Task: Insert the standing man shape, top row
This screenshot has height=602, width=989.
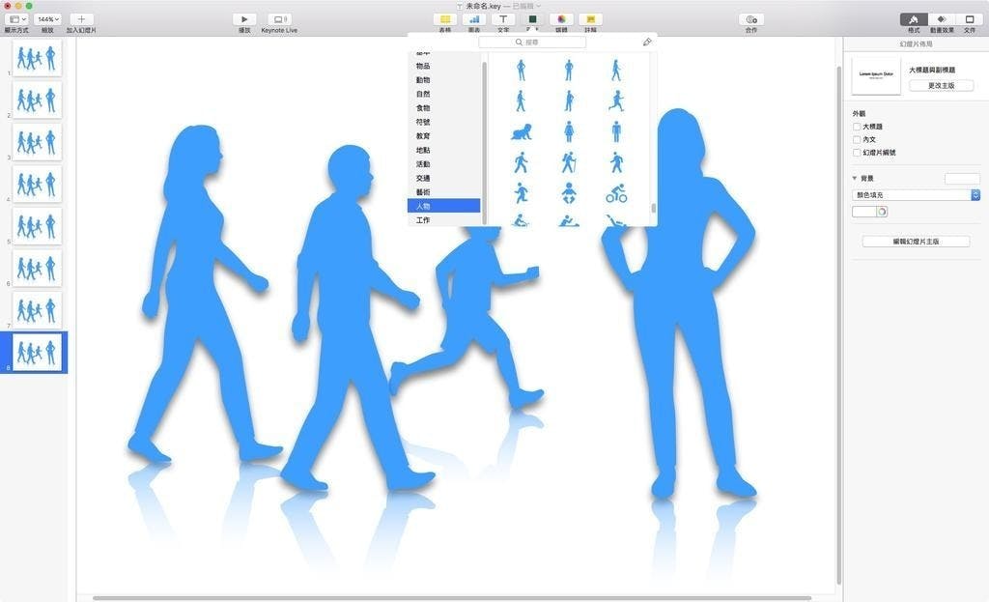Action: pyautogui.click(x=569, y=70)
